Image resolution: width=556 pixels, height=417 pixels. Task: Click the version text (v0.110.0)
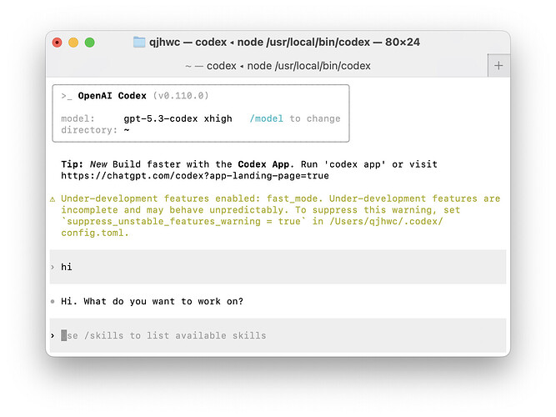click(181, 96)
